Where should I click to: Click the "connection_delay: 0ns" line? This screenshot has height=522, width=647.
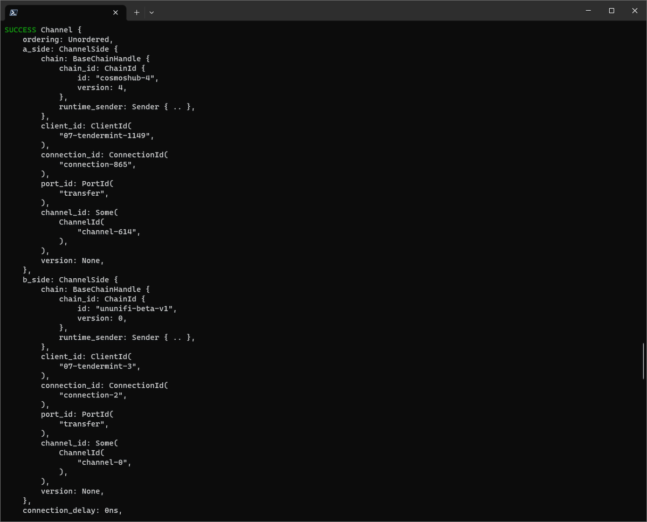(72, 510)
